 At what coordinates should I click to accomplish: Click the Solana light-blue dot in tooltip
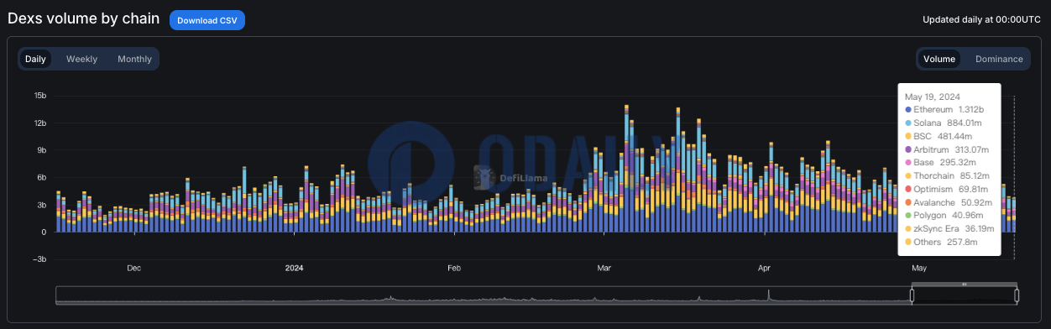908,123
